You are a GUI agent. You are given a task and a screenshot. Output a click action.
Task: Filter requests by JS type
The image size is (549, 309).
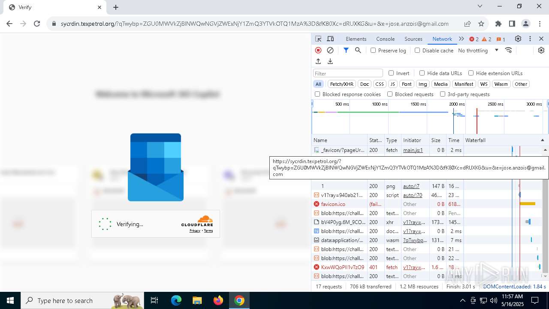(393, 84)
